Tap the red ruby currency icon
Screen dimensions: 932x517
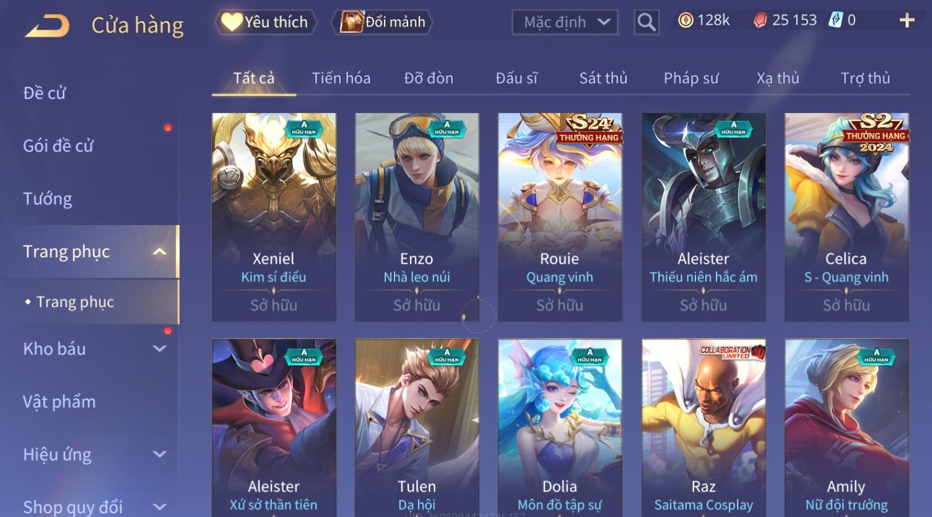760,21
